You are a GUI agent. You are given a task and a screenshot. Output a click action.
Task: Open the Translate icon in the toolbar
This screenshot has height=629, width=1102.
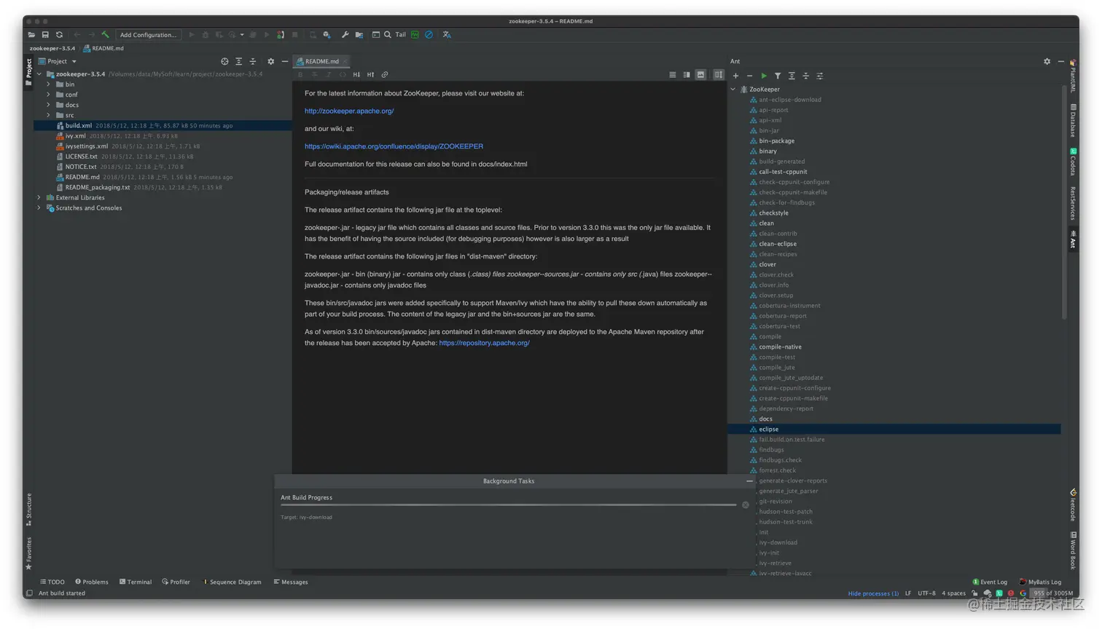[x=447, y=35]
